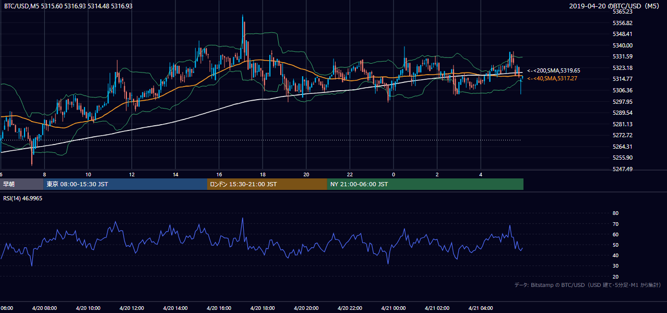The image size is (667, 313).
Task: Click the 東京 08:00-15:30 JST session bar
Action: (125, 184)
